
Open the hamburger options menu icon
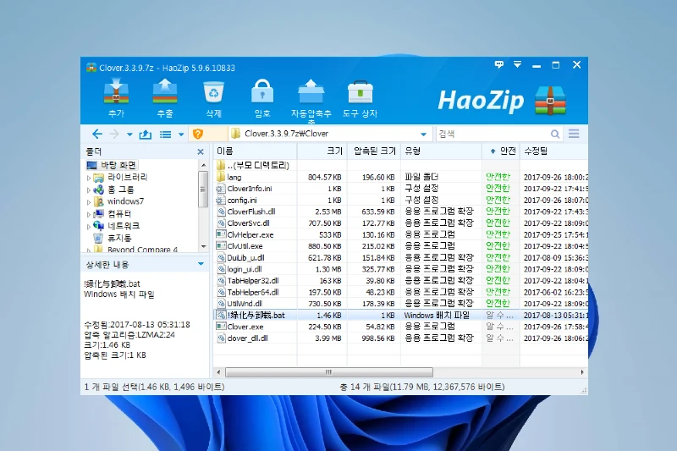click(574, 134)
